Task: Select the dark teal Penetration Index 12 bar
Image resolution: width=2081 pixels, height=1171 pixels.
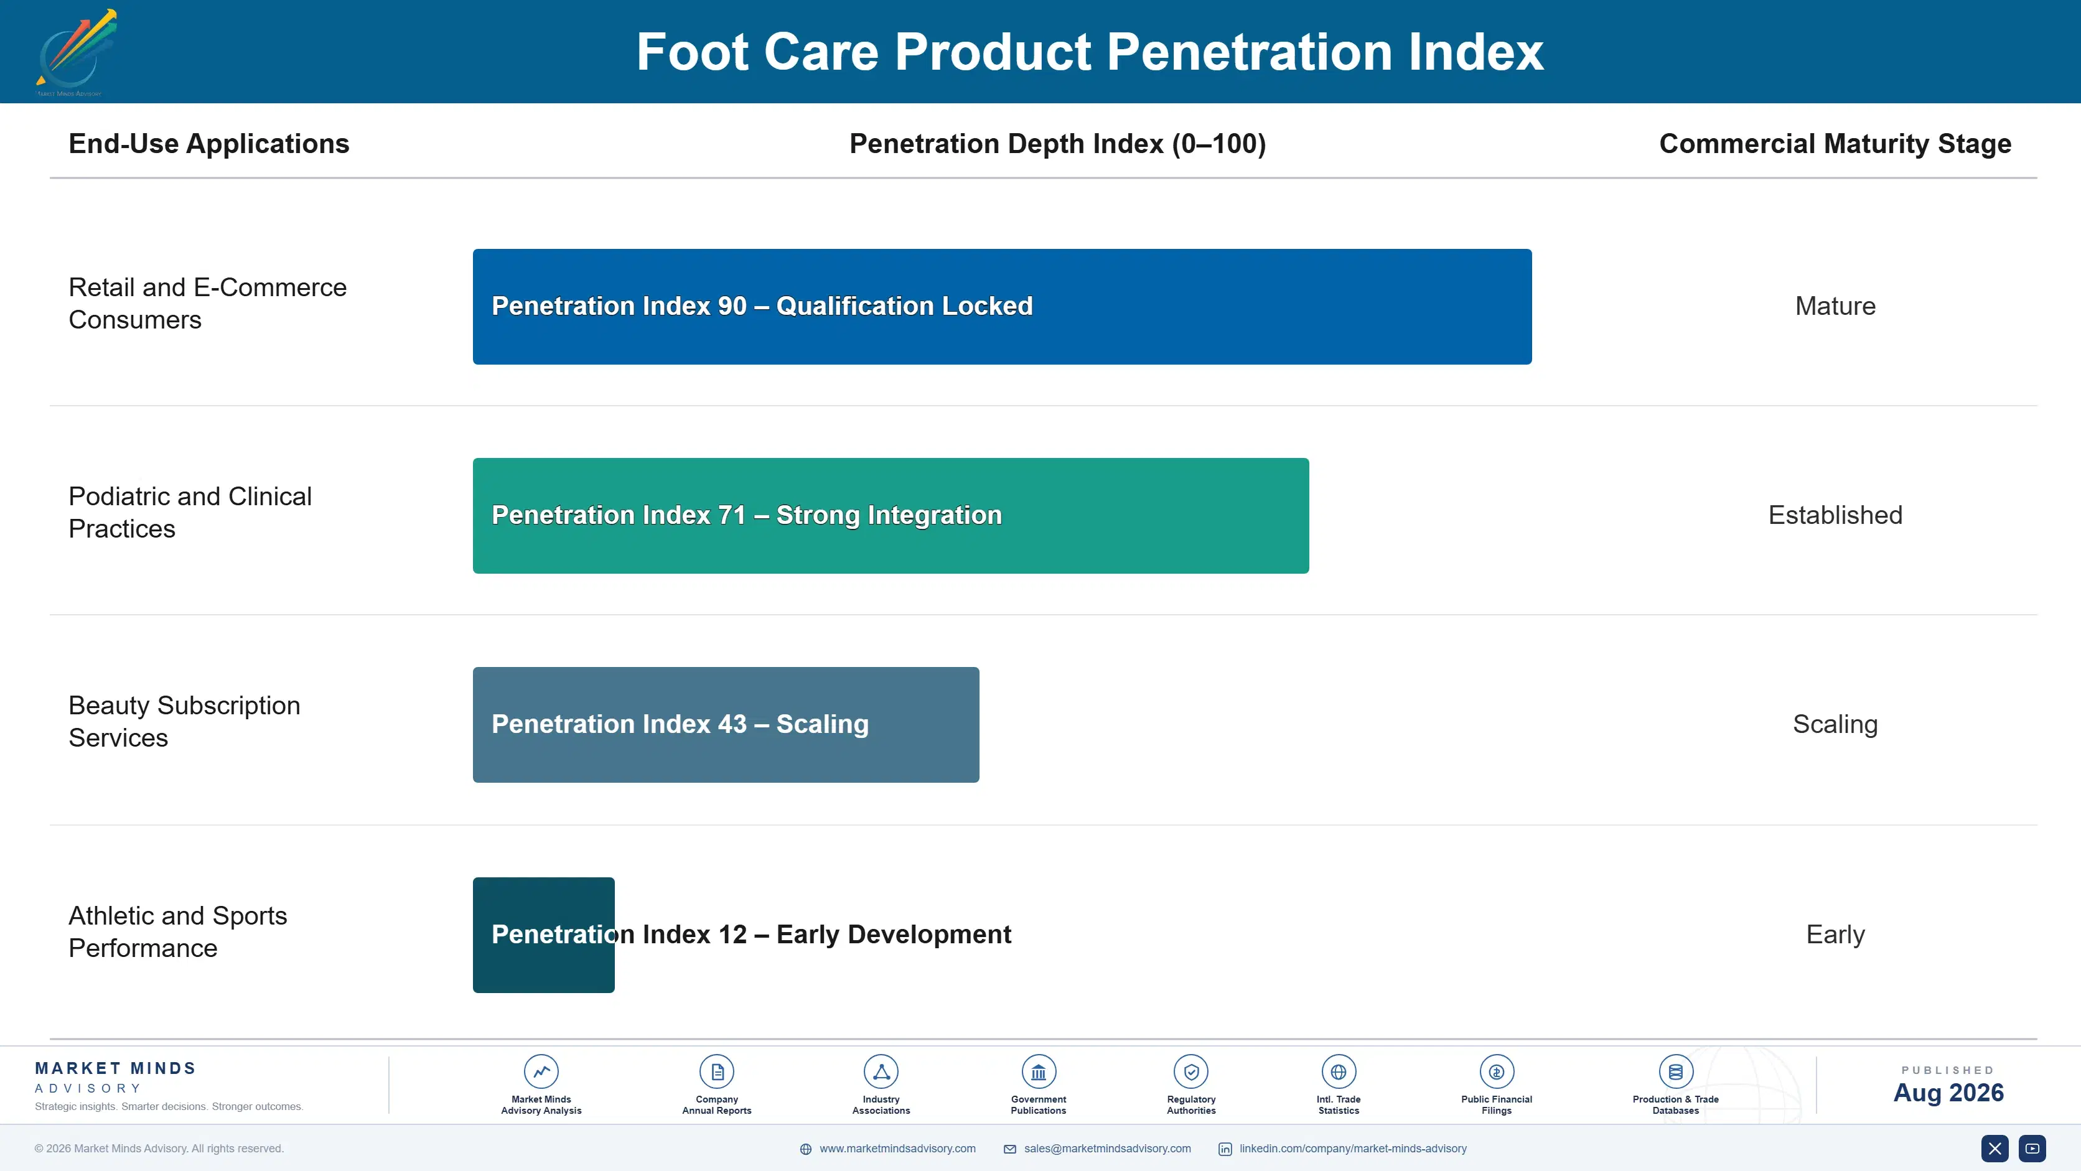Action: pyautogui.click(x=543, y=935)
